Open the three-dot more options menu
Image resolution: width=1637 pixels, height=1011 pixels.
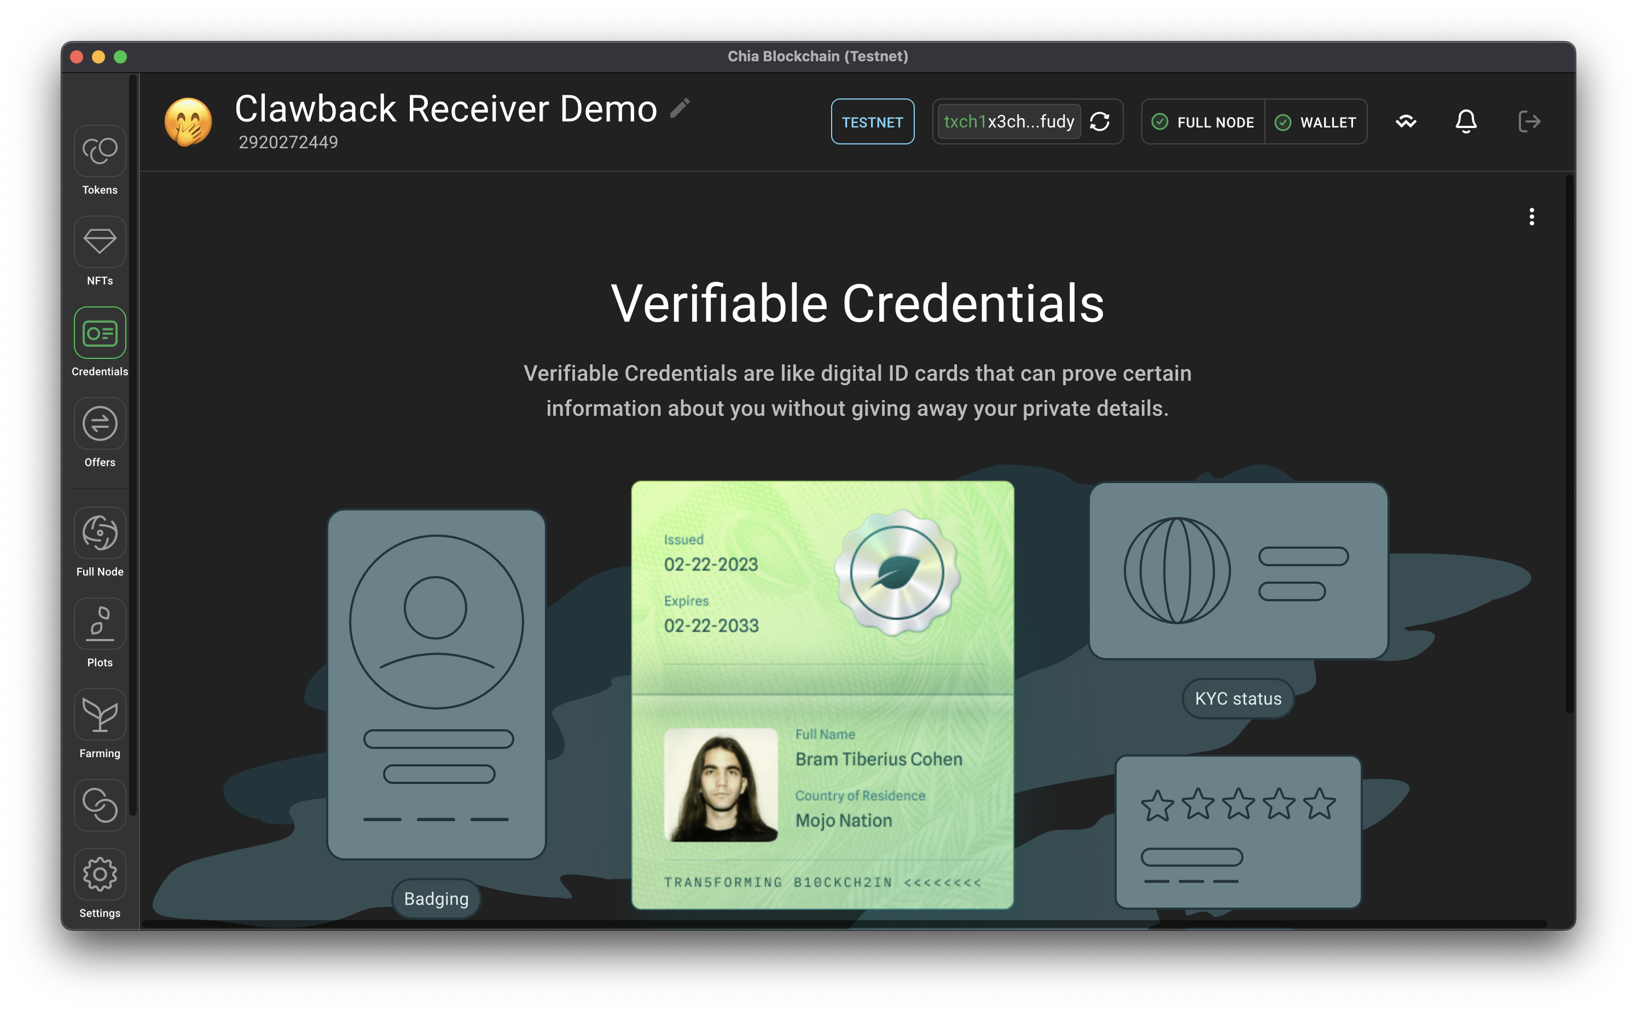tap(1531, 217)
